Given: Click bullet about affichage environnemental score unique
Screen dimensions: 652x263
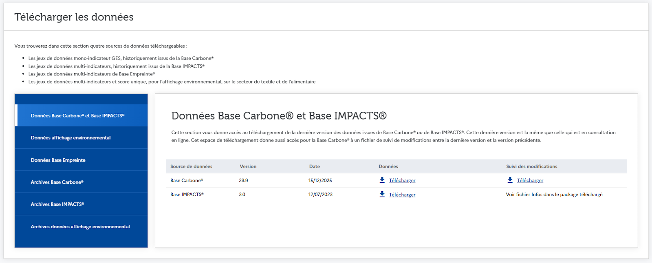Looking at the screenshot, I should pos(172,82).
